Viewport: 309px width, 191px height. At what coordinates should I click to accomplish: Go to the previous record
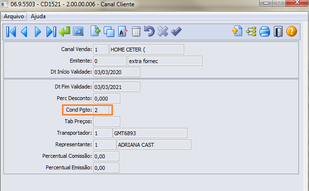pyautogui.click(x=24, y=32)
